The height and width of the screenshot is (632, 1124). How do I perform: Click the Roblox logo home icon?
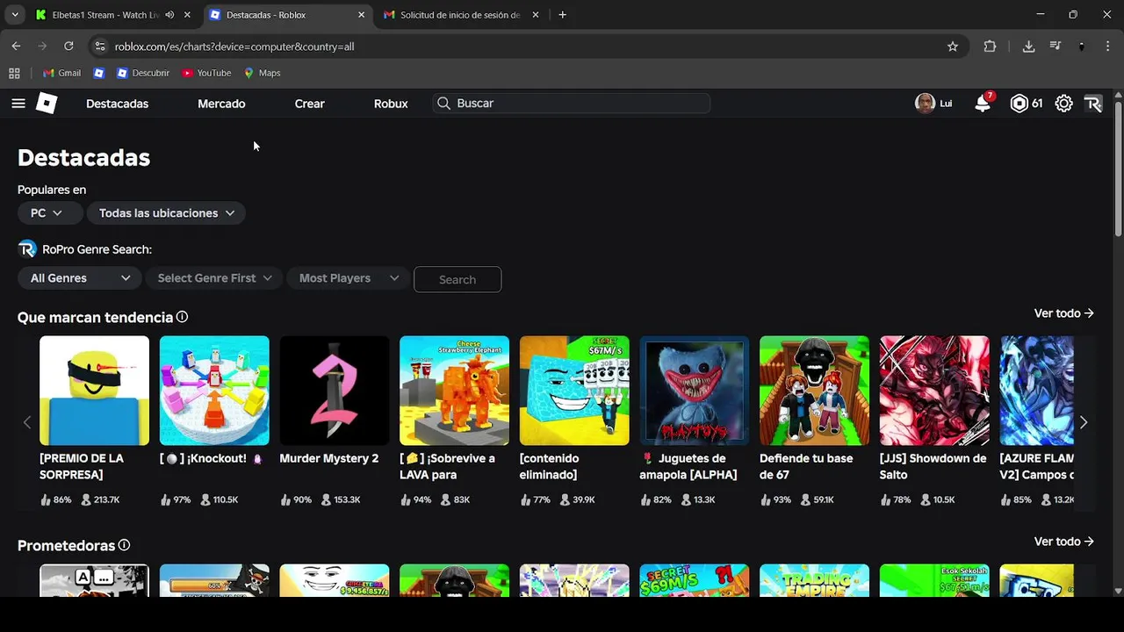tap(47, 104)
